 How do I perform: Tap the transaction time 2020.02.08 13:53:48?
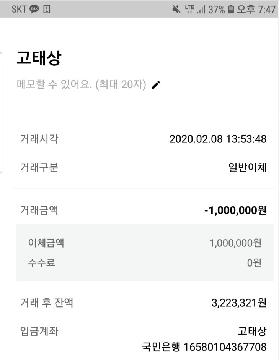[218, 139]
